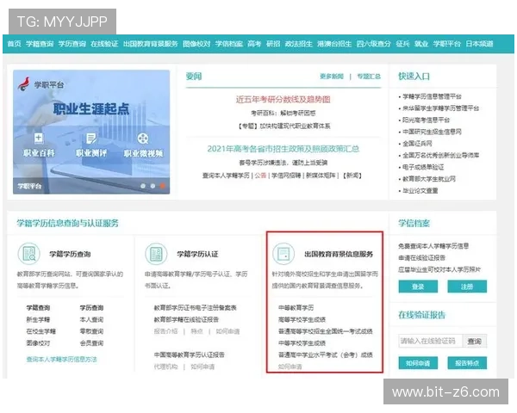Open 首页 in the navigation bar
517x413 pixels.
[14, 44]
